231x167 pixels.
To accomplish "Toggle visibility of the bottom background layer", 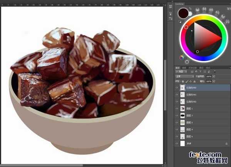I will point(177,143).
